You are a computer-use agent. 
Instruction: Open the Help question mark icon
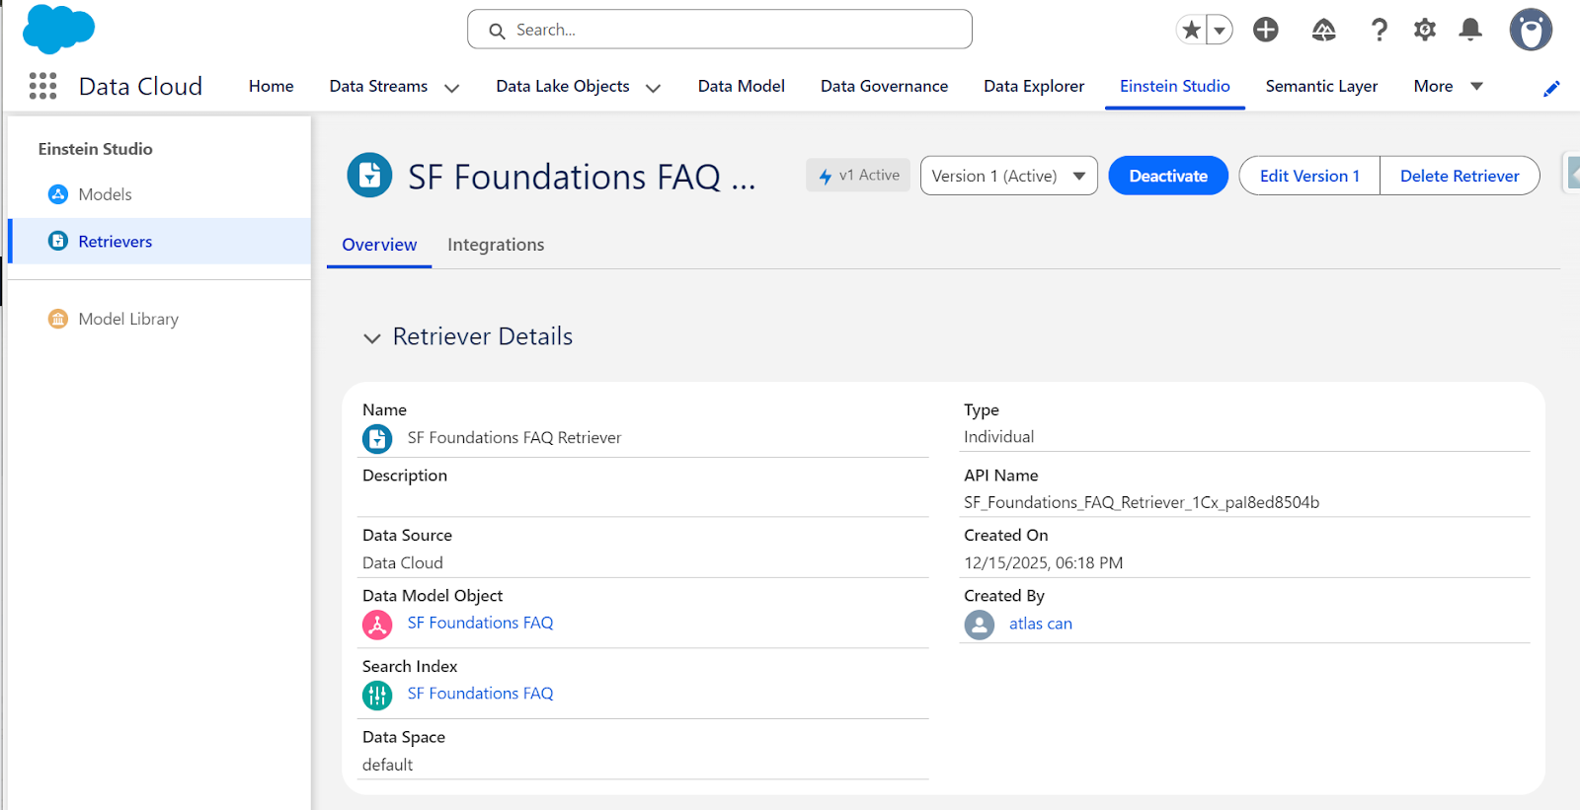click(1379, 31)
